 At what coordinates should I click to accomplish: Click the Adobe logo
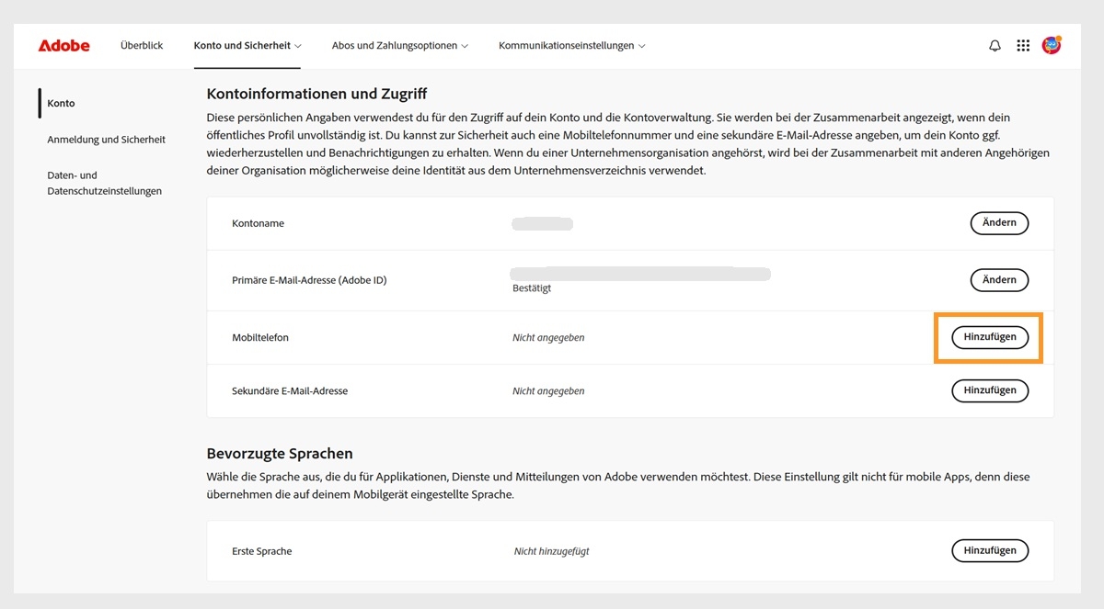click(63, 45)
